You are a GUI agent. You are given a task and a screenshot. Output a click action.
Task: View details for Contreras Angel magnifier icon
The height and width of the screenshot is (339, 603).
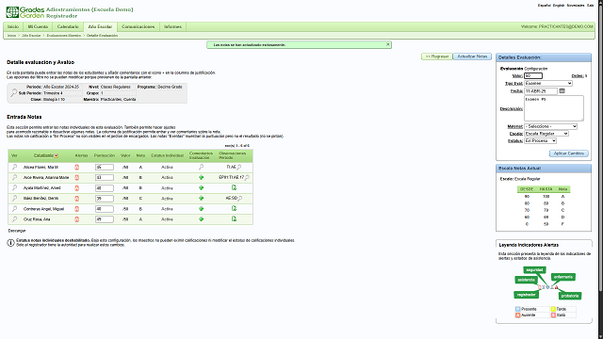[14, 209]
